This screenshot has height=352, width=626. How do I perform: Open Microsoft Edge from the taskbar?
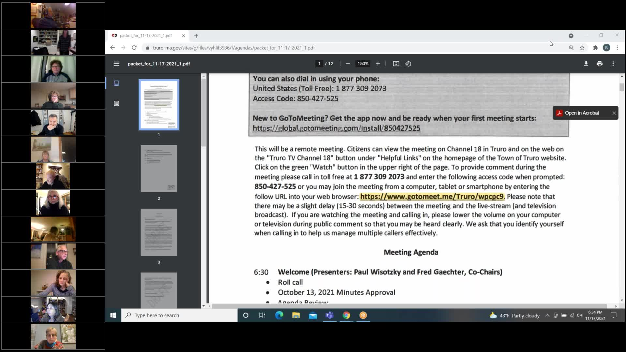(279, 315)
